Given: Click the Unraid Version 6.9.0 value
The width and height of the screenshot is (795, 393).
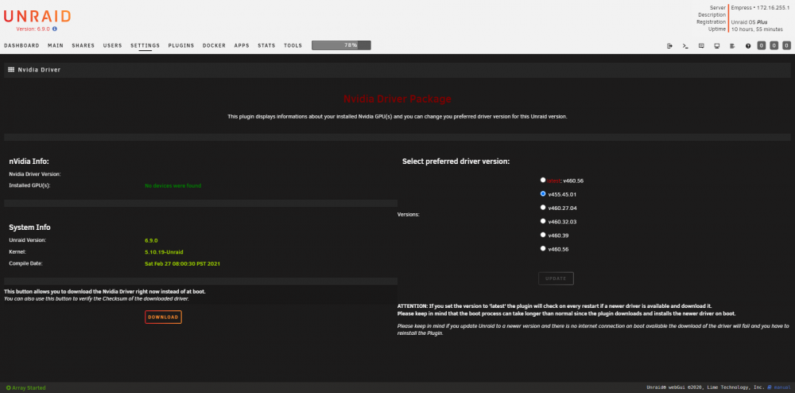Looking at the screenshot, I should (152, 240).
